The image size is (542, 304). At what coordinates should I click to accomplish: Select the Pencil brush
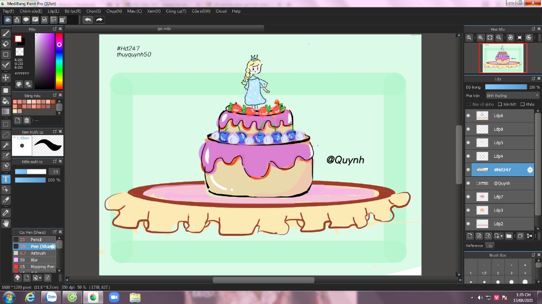coord(34,240)
